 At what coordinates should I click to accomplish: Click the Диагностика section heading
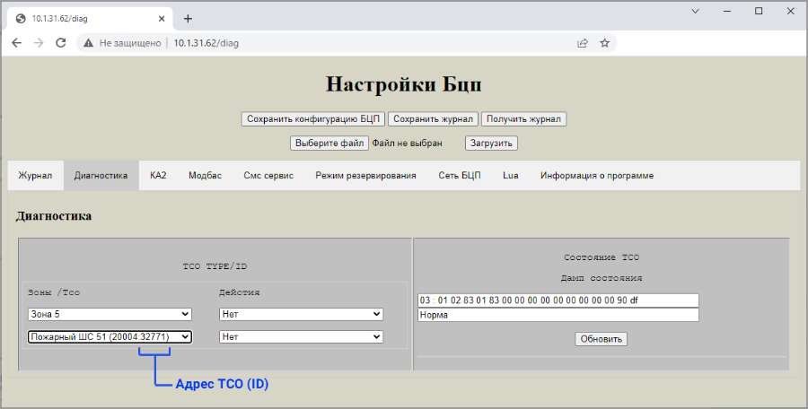(54, 216)
